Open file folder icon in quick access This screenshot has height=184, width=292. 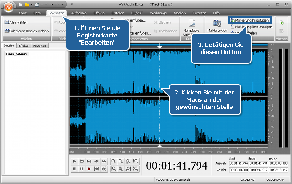pyautogui.click(x=27, y=4)
